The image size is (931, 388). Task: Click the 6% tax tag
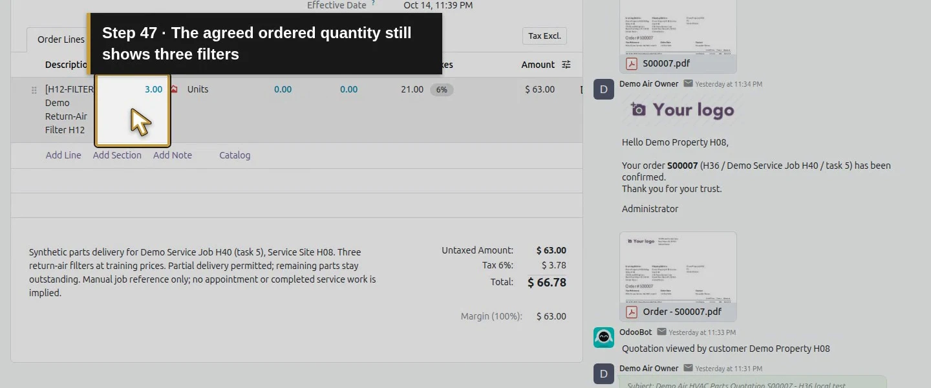click(442, 90)
